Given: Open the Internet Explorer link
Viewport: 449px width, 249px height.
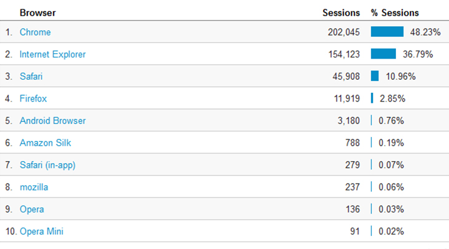Looking at the screenshot, I should (x=52, y=54).
